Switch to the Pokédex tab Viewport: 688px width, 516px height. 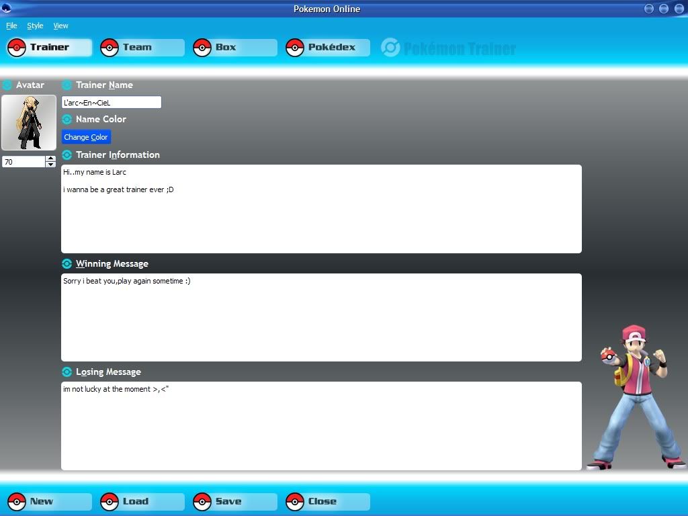[x=327, y=48]
